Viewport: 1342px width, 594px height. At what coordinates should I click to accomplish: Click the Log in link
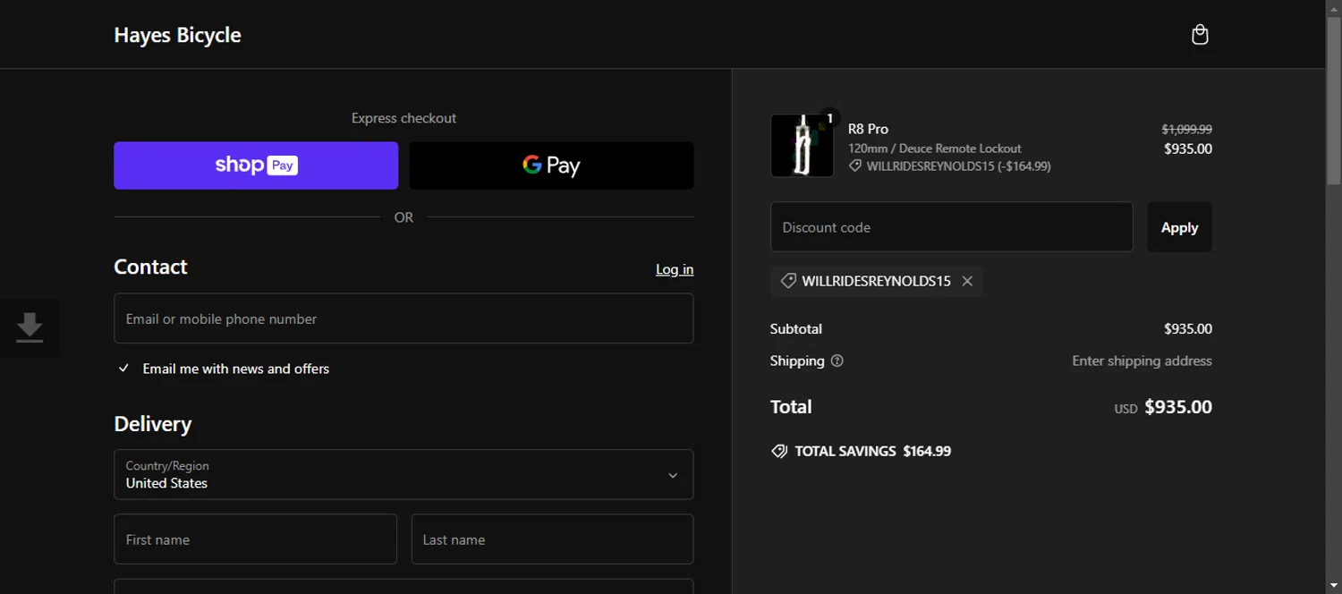[x=675, y=269]
